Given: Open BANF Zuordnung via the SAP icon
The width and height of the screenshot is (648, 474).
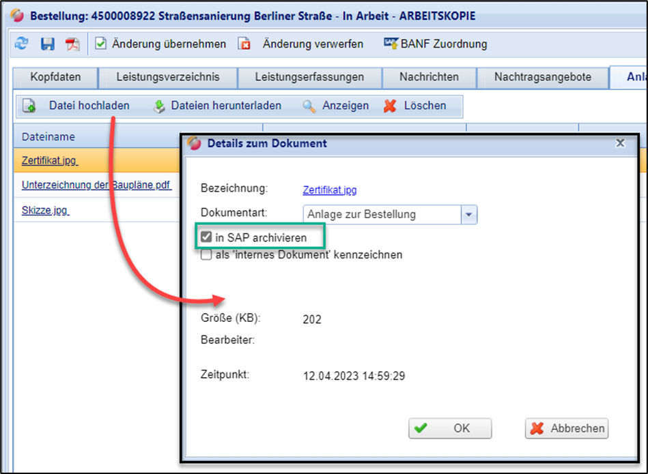Looking at the screenshot, I should point(391,43).
